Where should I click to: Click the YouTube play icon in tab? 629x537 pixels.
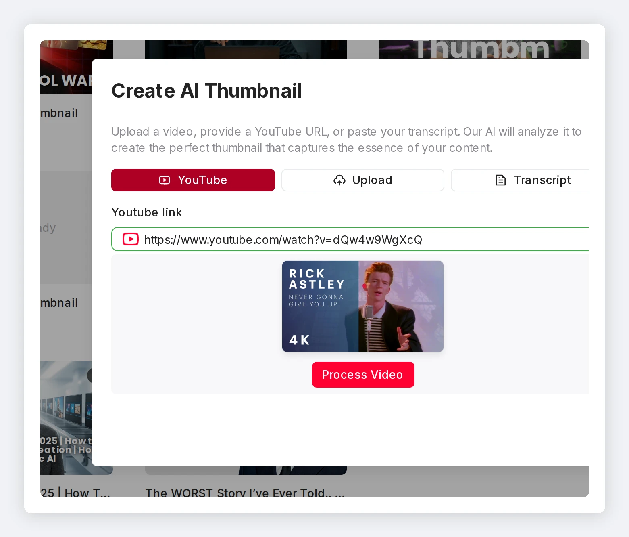click(x=165, y=180)
